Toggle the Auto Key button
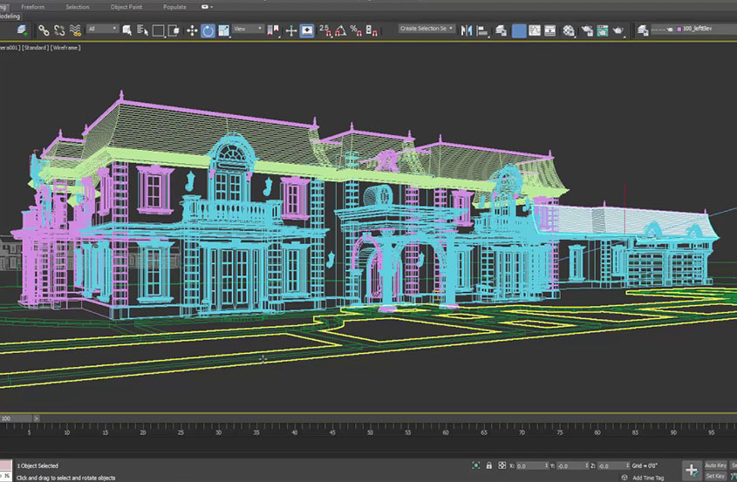 tap(715, 465)
